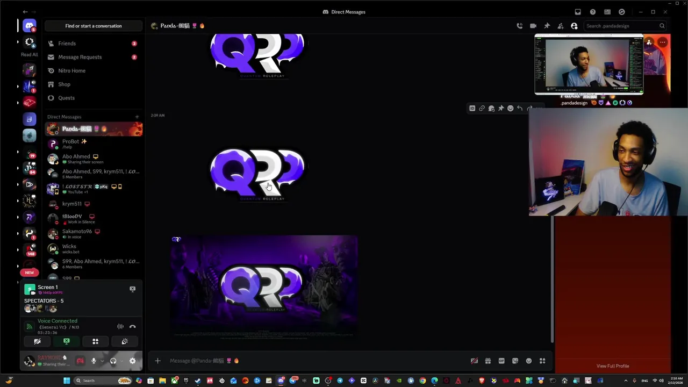
Task: Open pinned messages in chat header
Action: coord(547,26)
